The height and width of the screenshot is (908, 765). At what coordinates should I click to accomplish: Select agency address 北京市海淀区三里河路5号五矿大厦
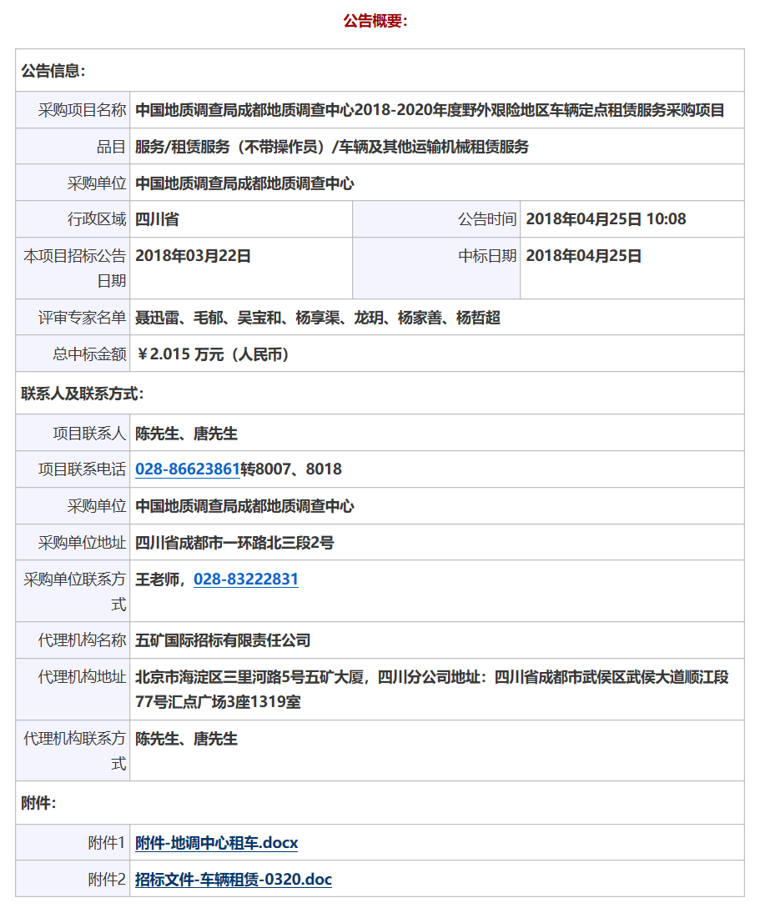tap(249, 677)
